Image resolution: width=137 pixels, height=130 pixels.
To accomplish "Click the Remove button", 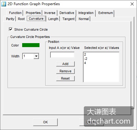I will (x=65, y=71).
